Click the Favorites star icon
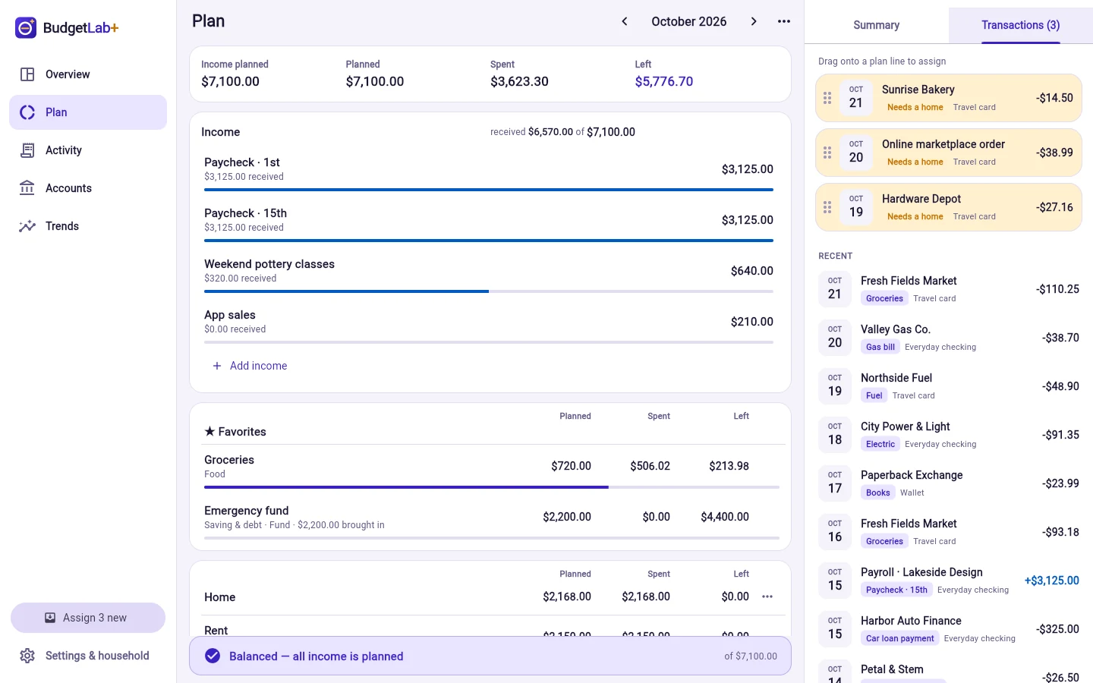1093x683 pixels. (209, 431)
